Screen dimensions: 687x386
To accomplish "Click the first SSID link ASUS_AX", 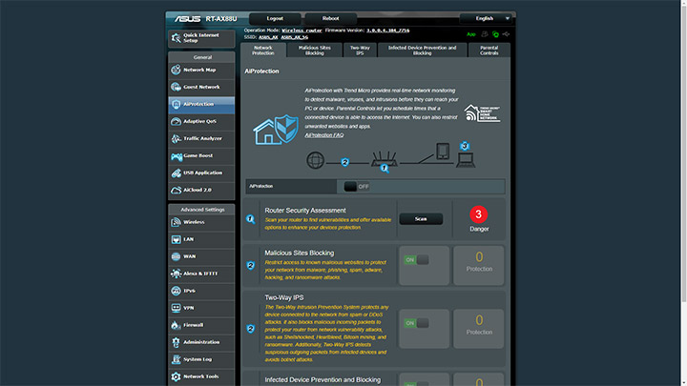I will (x=268, y=37).
